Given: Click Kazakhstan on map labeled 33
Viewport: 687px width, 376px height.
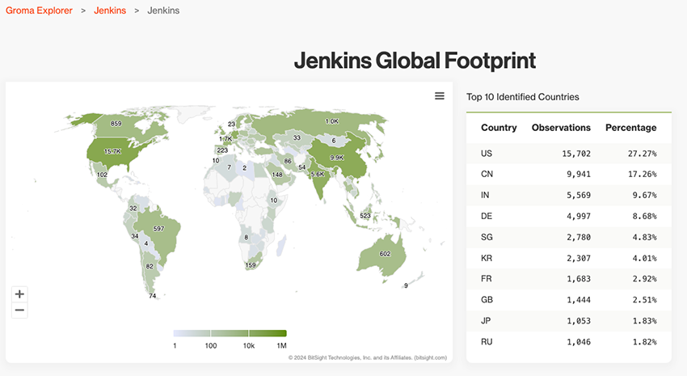Looking at the screenshot, I should (297, 137).
